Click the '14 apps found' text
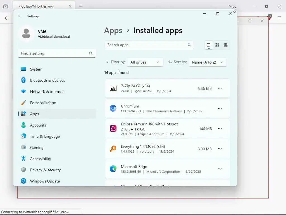The width and height of the screenshot is (286, 215). click(116, 73)
